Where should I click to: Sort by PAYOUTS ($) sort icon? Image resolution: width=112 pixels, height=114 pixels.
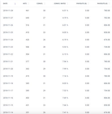click(x=88, y=4)
